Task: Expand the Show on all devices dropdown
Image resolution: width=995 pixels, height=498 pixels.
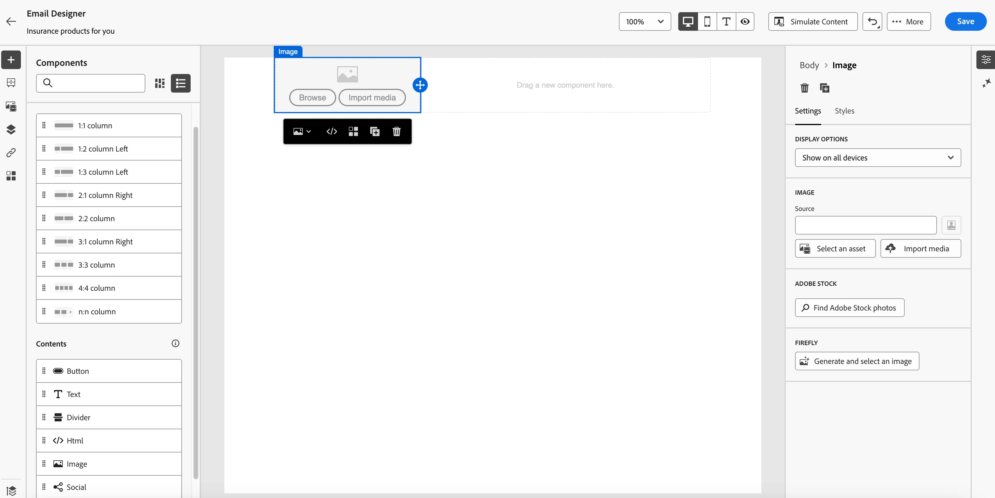Action: 878,158
